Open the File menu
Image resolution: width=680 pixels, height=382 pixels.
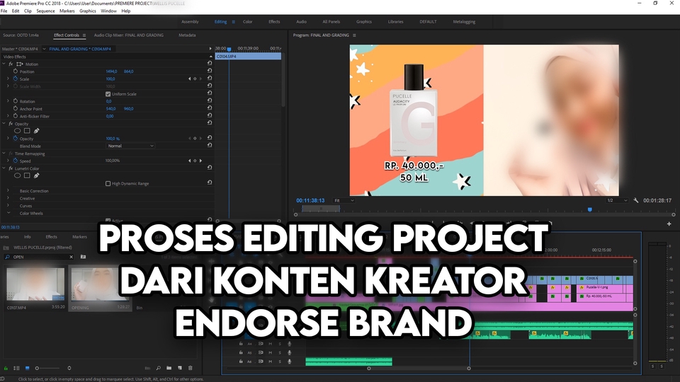(4, 11)
